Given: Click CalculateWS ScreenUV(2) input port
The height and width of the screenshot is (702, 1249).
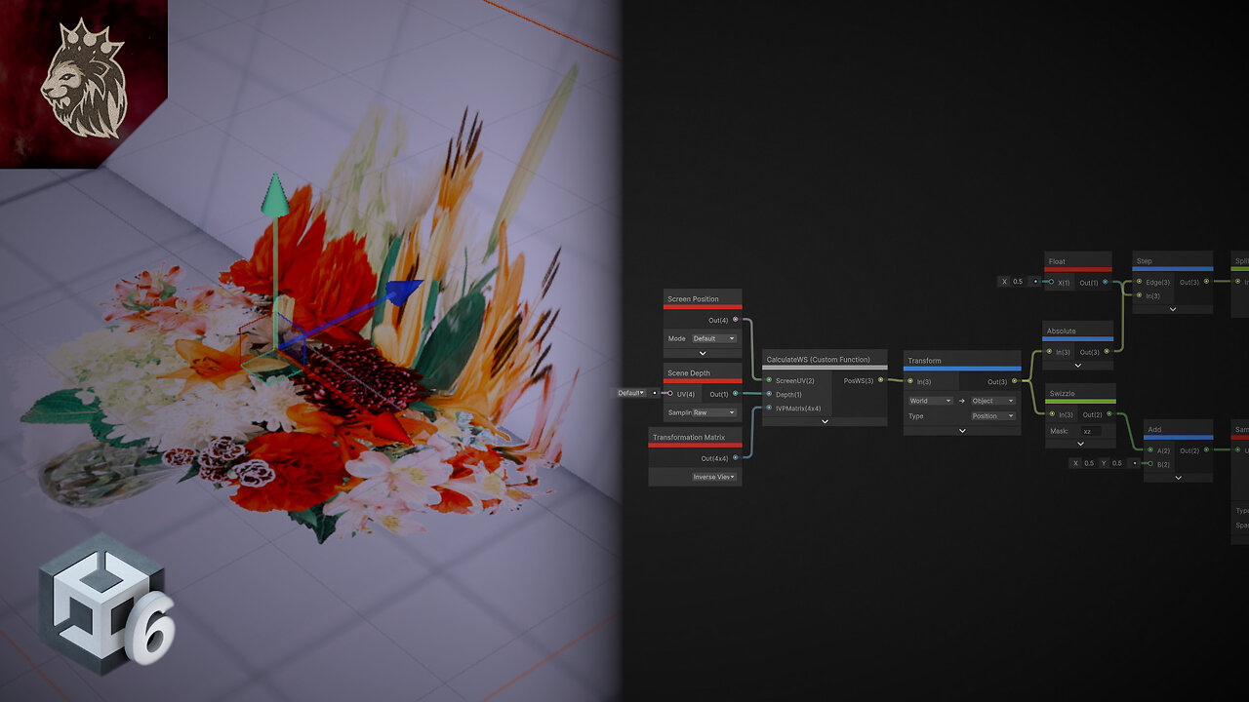Looking at the screenshot, I should tap(769, 380).
